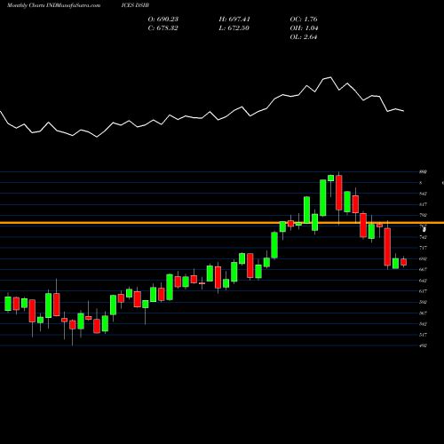Select the close value 'C: 678.32'
444x444 pixels.
[163, 28]
